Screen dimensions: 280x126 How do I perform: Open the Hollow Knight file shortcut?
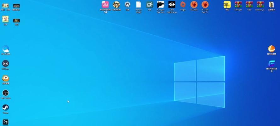[x=138, y=4]
